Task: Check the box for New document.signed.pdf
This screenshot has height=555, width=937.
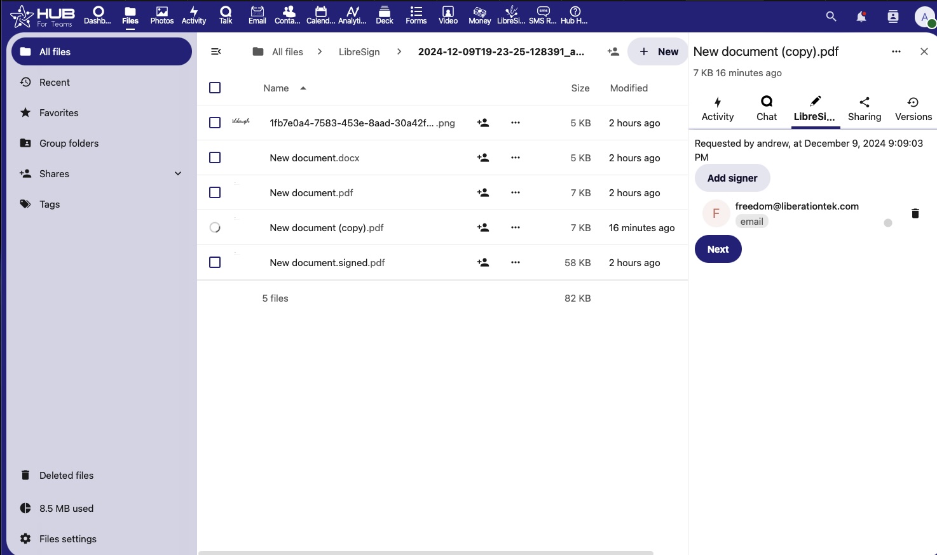Action: (215, 262)
